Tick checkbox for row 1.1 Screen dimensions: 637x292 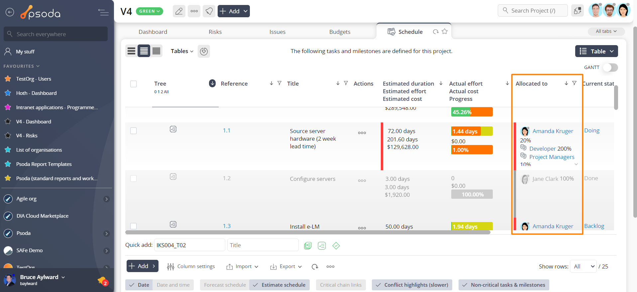pyautogui.click(x=134, y=131)
